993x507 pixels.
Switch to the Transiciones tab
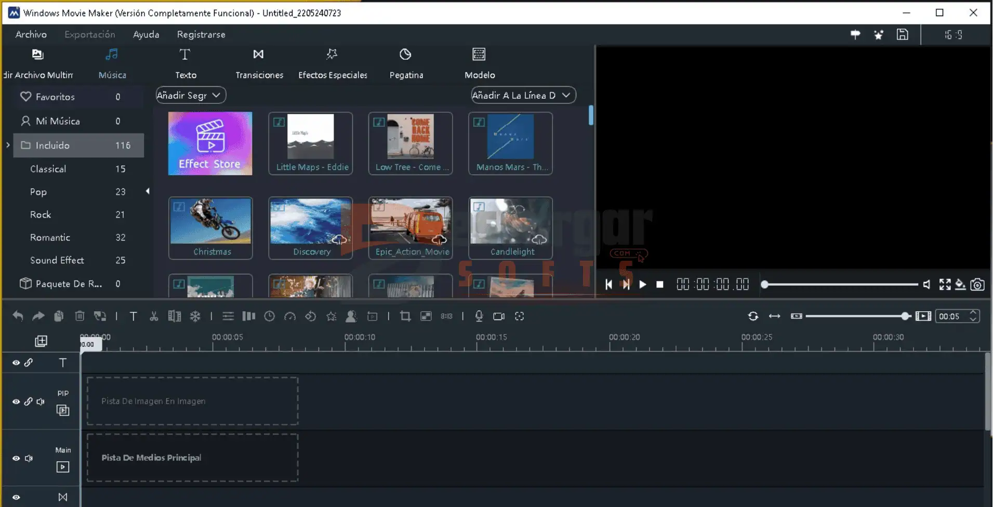pos(259,64)
